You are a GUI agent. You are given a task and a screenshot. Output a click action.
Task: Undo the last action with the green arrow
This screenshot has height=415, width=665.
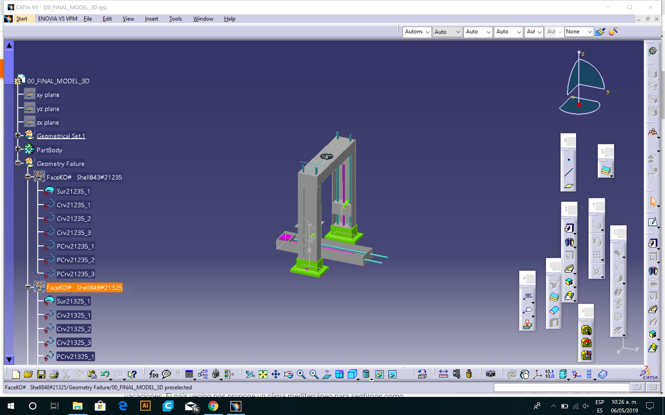105,374
